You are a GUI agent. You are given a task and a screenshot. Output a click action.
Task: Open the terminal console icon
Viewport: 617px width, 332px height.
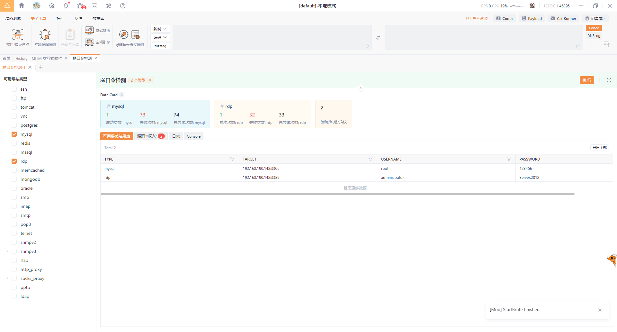[x=94, y=6]
